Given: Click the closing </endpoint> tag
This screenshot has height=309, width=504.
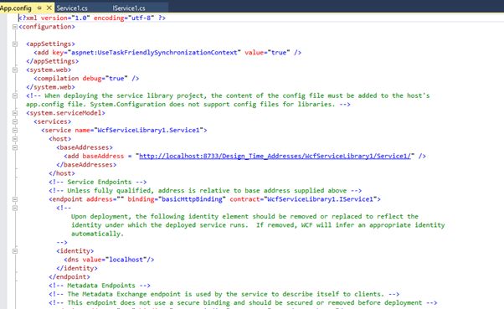Looking at the screenshot, I should (x=69, y=277).
